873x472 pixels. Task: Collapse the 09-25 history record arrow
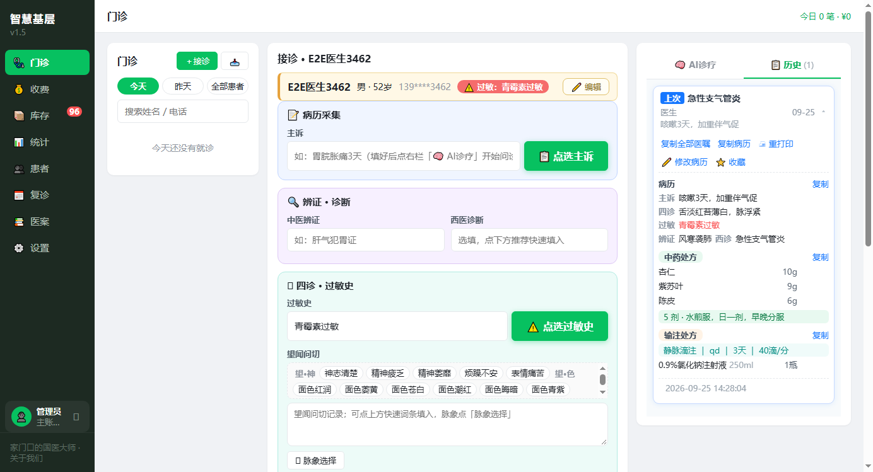pyautogui.click(x=823, y=112)
